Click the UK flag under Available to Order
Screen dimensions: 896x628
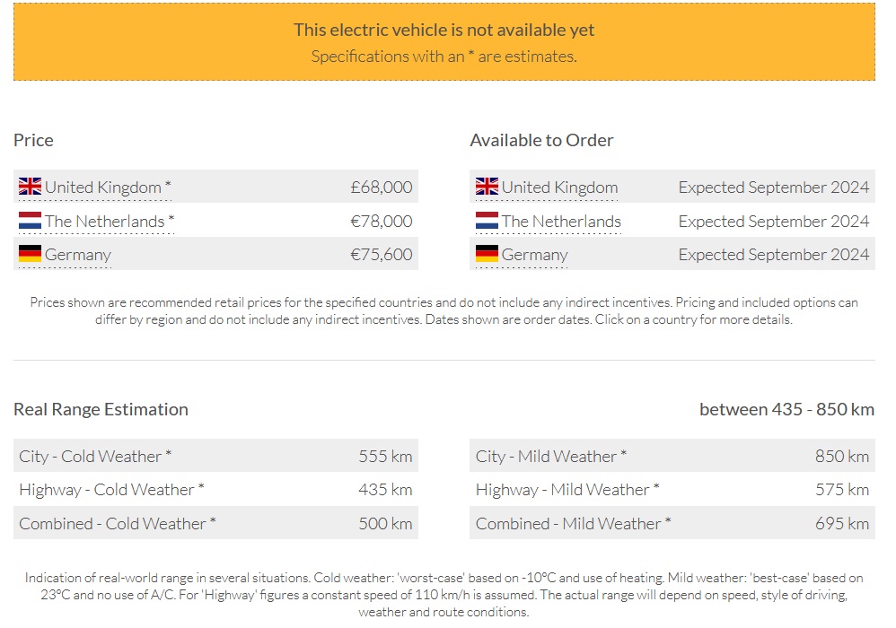click(x=487, y=187)
